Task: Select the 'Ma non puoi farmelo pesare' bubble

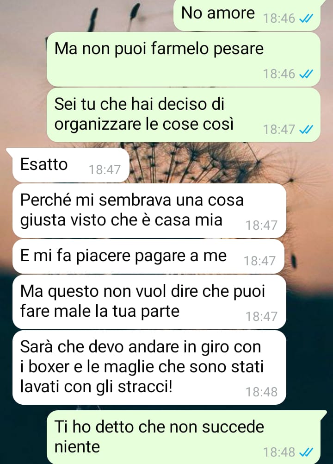Action: 184,59
